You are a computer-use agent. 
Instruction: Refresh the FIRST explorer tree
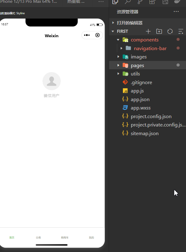point(170,31)
